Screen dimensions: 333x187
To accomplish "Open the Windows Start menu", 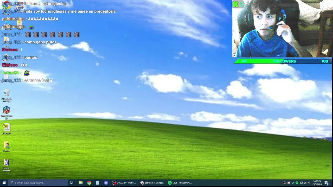I will (x=4, y=183).
